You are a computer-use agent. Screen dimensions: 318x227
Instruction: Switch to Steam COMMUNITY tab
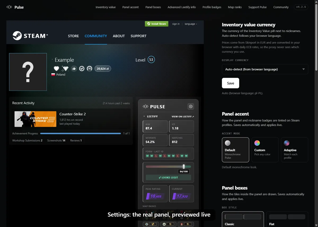coord(96,36)
